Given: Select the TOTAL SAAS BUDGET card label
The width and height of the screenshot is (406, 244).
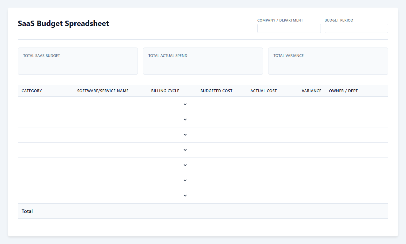Looking at the screenshot, I should [42, 56].
